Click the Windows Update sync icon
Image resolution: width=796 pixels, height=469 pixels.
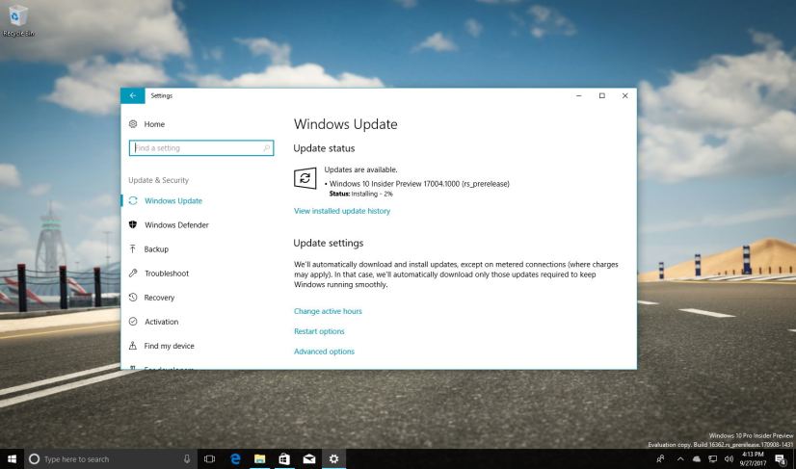[x=133, y=201]
